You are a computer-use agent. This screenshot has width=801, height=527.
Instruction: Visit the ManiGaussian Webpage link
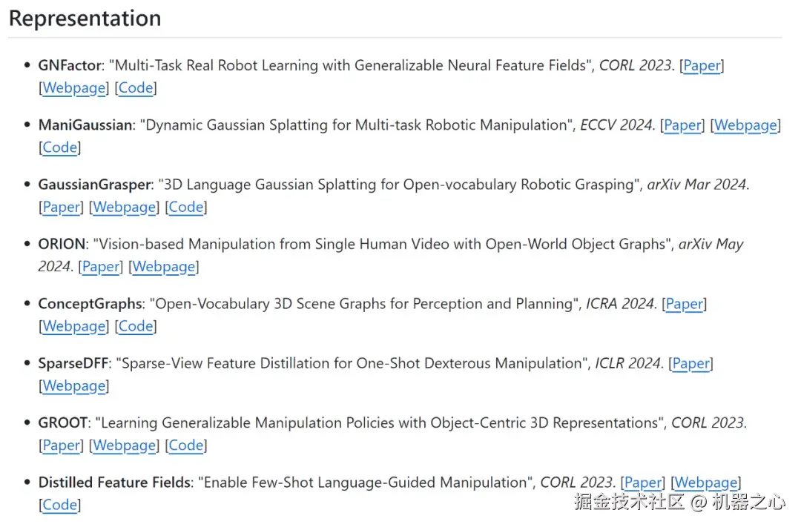tap(745, 125)
